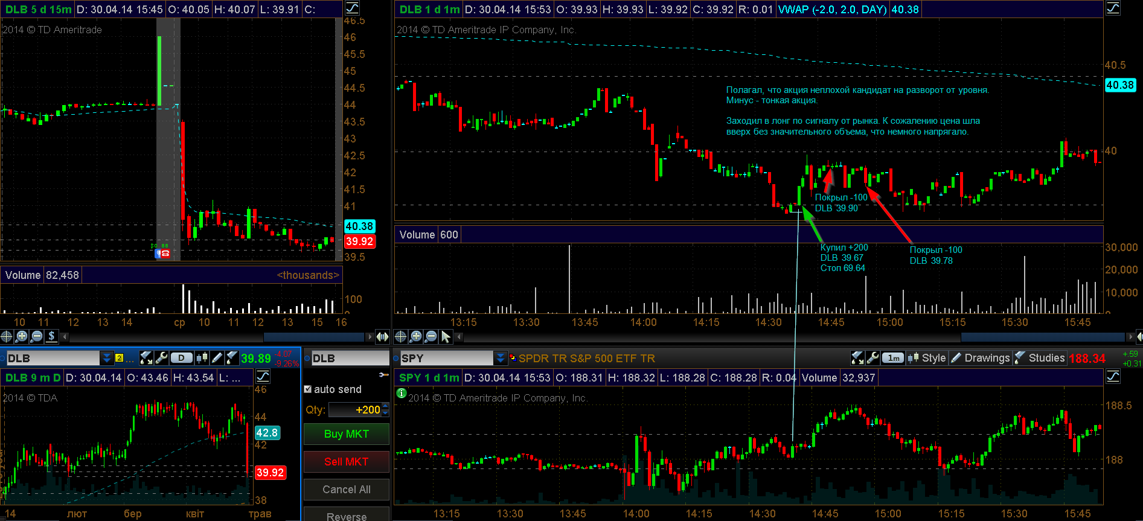
Task: Click the 'SPDR TR S&P 500 ETF TR' description
Action: point(587,358)
